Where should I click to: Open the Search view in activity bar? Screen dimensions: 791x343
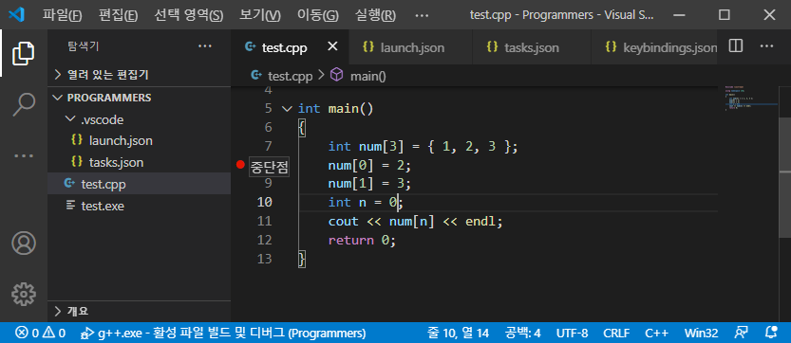click(x=23, y=104)
